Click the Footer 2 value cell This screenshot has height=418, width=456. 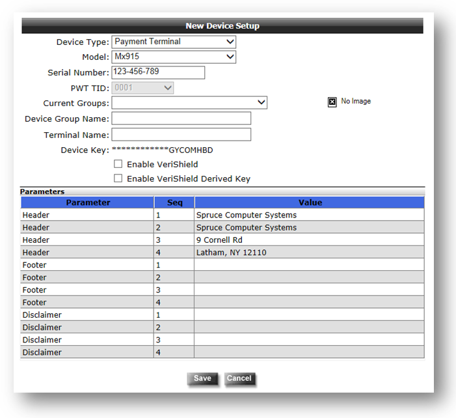pos(309,277)
